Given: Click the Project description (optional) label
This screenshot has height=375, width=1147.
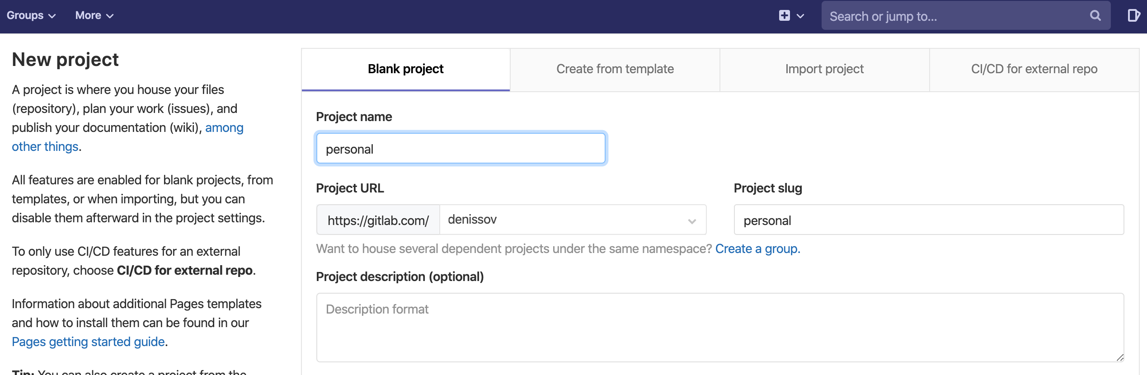Looking at the screenshot, I should [400, 277].
